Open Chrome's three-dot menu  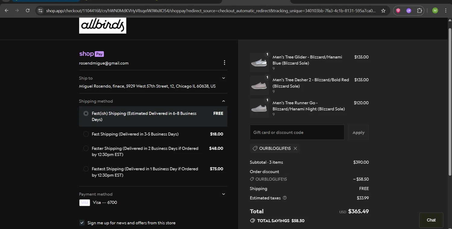click(x=446, y=11)
